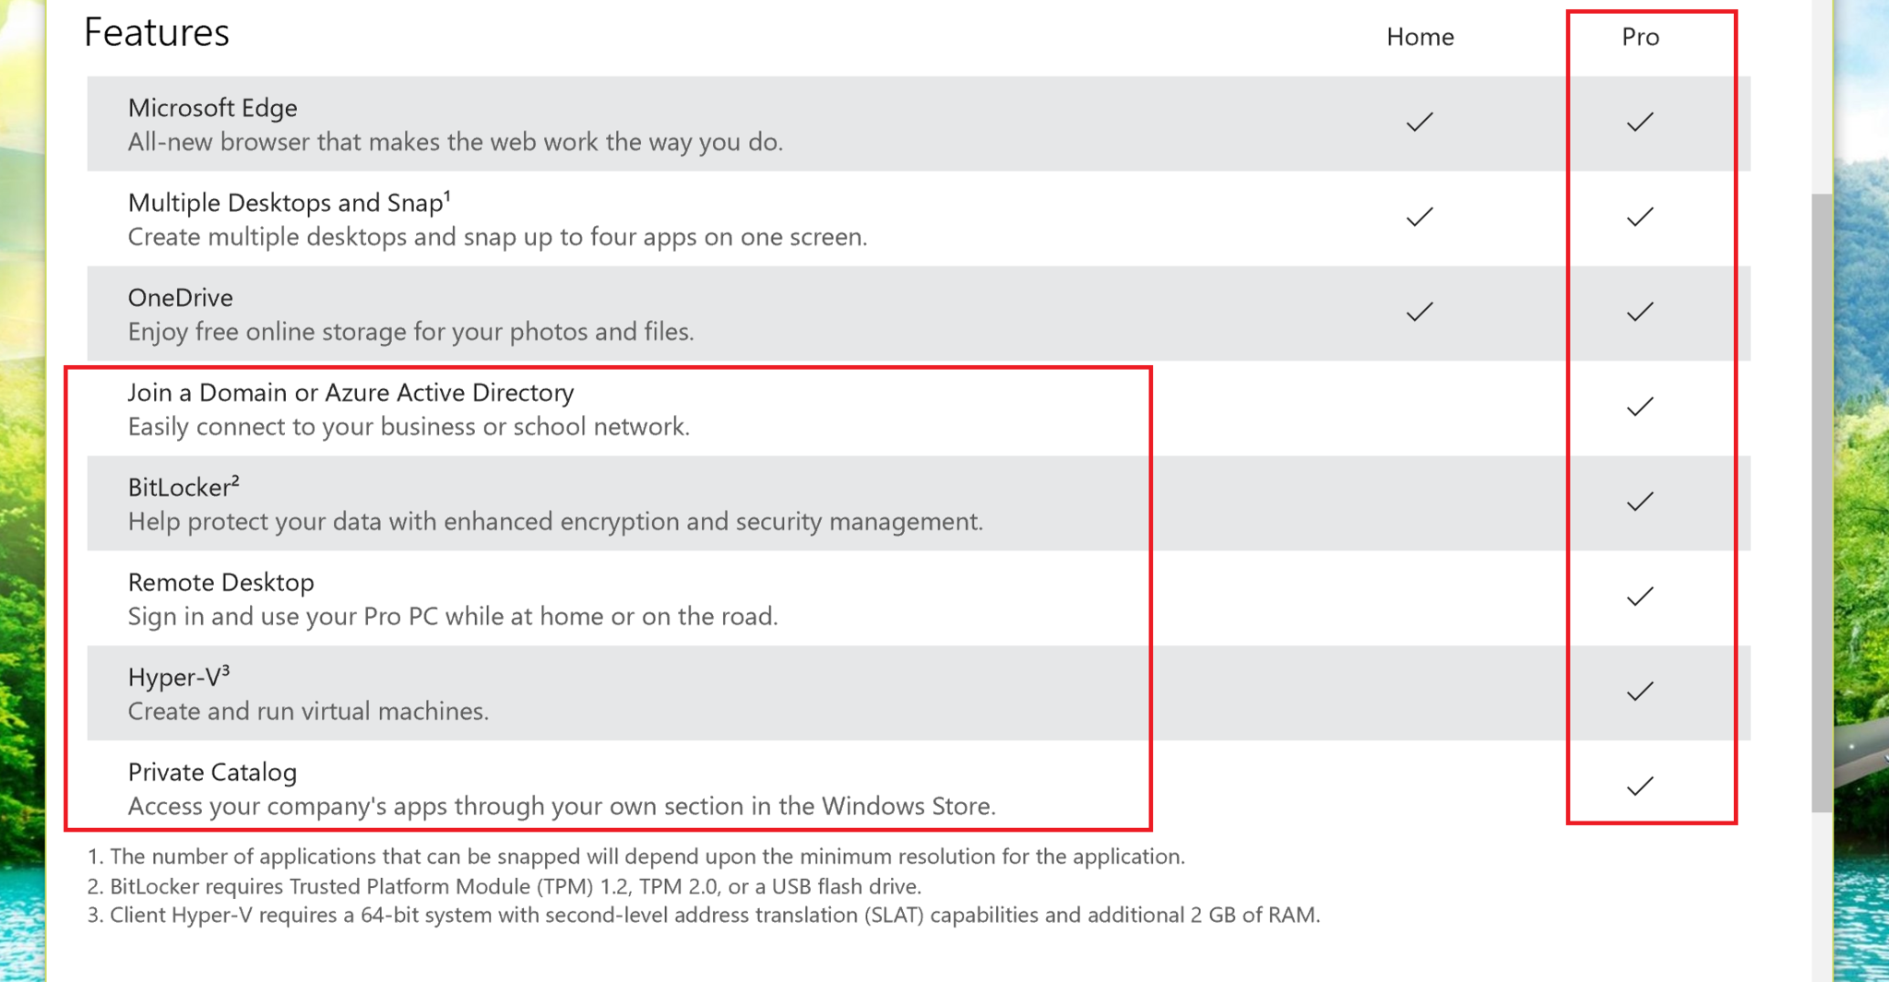Click the Pro checkmark for Remote Desktop
Screen dimensions: 1889x982
(x=1640, y=597)
